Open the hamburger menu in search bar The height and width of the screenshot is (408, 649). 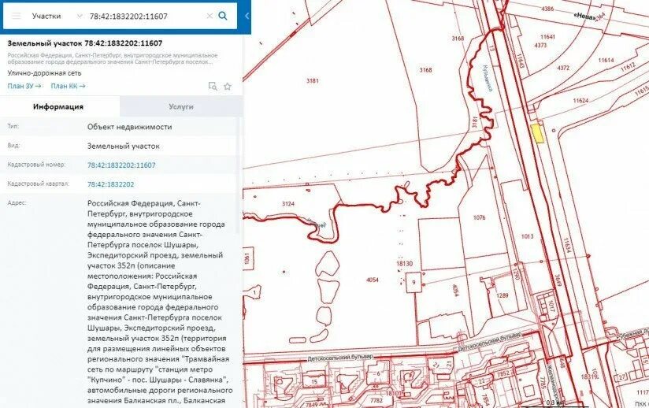click(16, 16)
